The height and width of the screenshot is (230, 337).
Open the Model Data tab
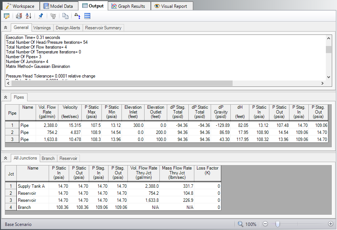(x=59, y=6)
